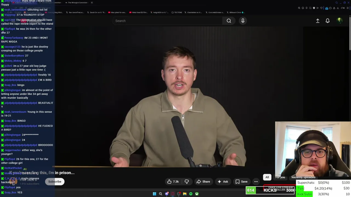The height and width of the screenshot is (197, 351).
Task: Click the Tips goal row
Action: tap(324, 188)
